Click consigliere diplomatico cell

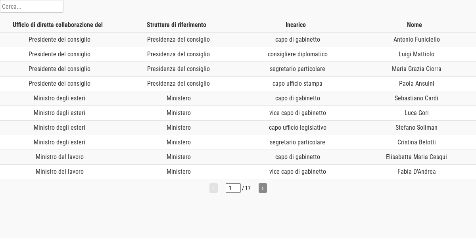pyautogui.click(x=297, y=54)
